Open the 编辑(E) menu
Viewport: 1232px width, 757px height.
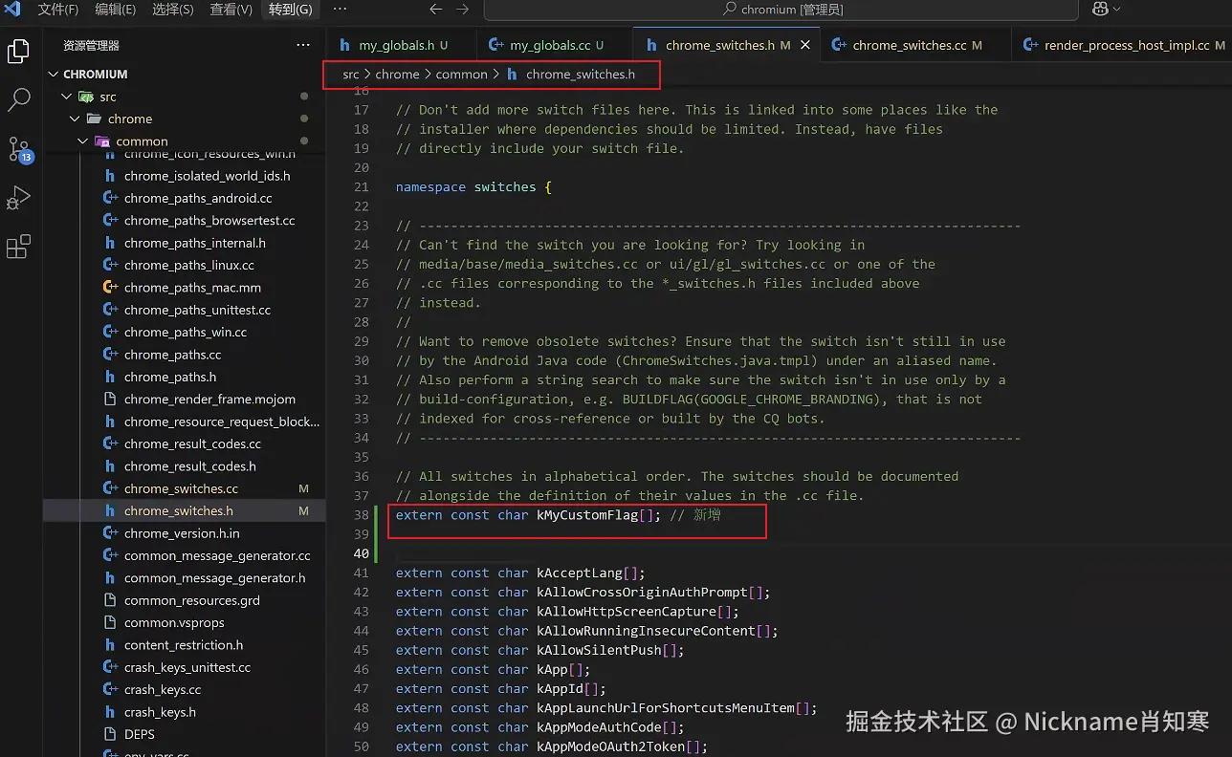pyautogui.click(x=116, y=9)
